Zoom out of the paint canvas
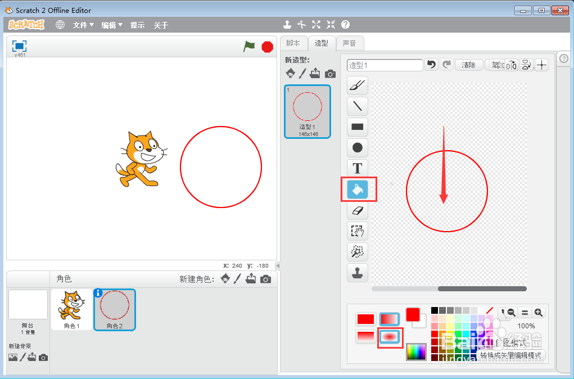 click(512, 313)
